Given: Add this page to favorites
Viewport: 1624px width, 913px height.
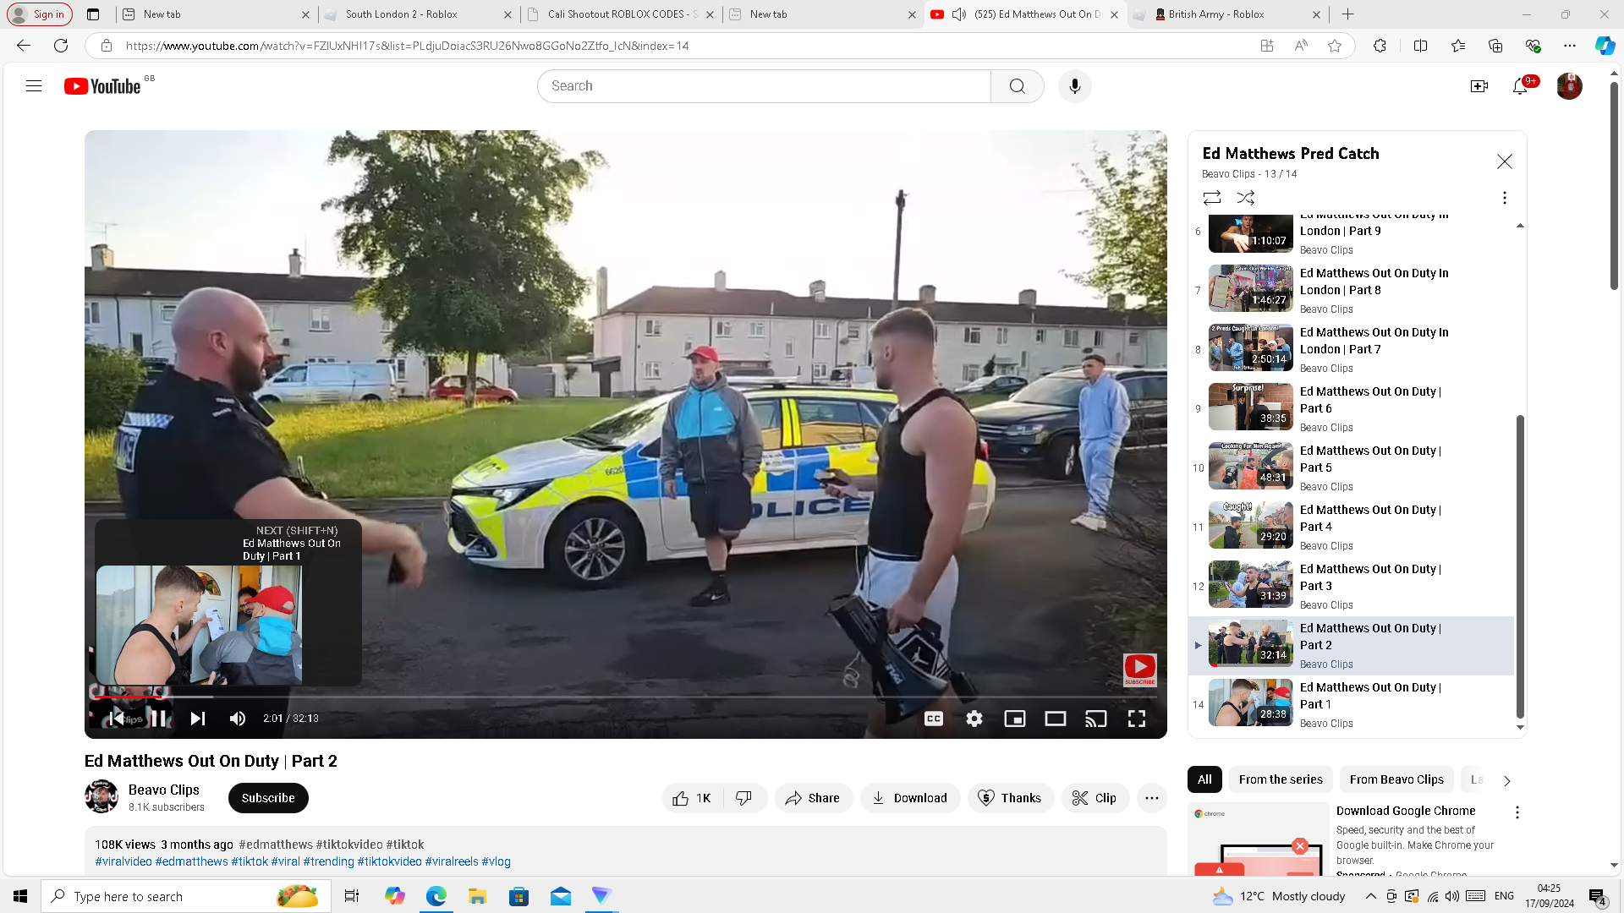Looking at the screenshot, I should tap(1335, 46).
